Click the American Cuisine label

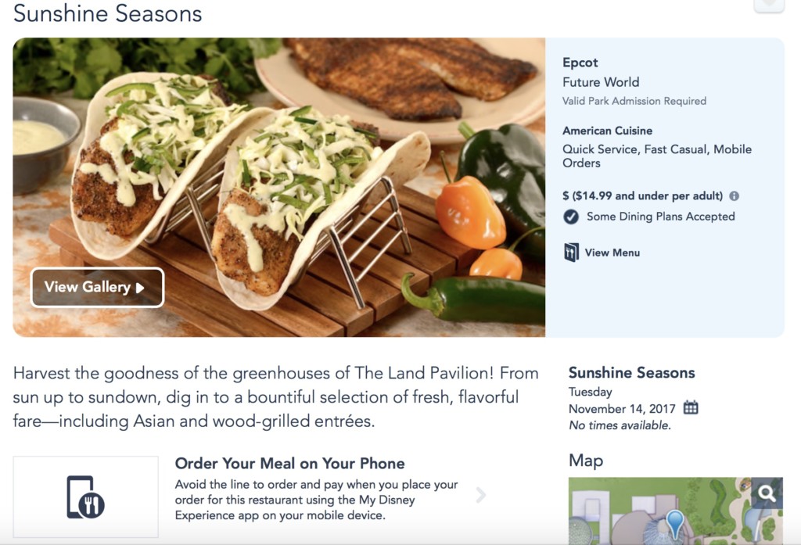coord(607,131)
